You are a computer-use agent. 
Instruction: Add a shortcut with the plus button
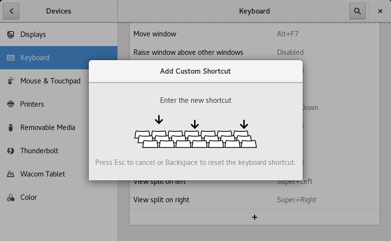(x=255, y=217)
